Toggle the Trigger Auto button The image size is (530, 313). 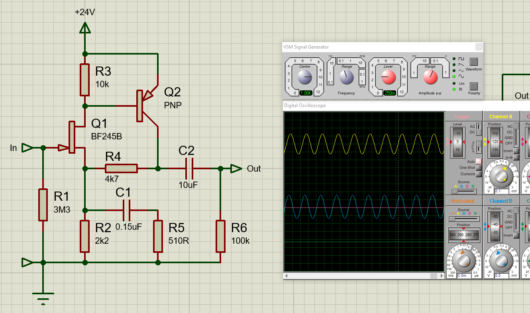[x=479, y=161]
